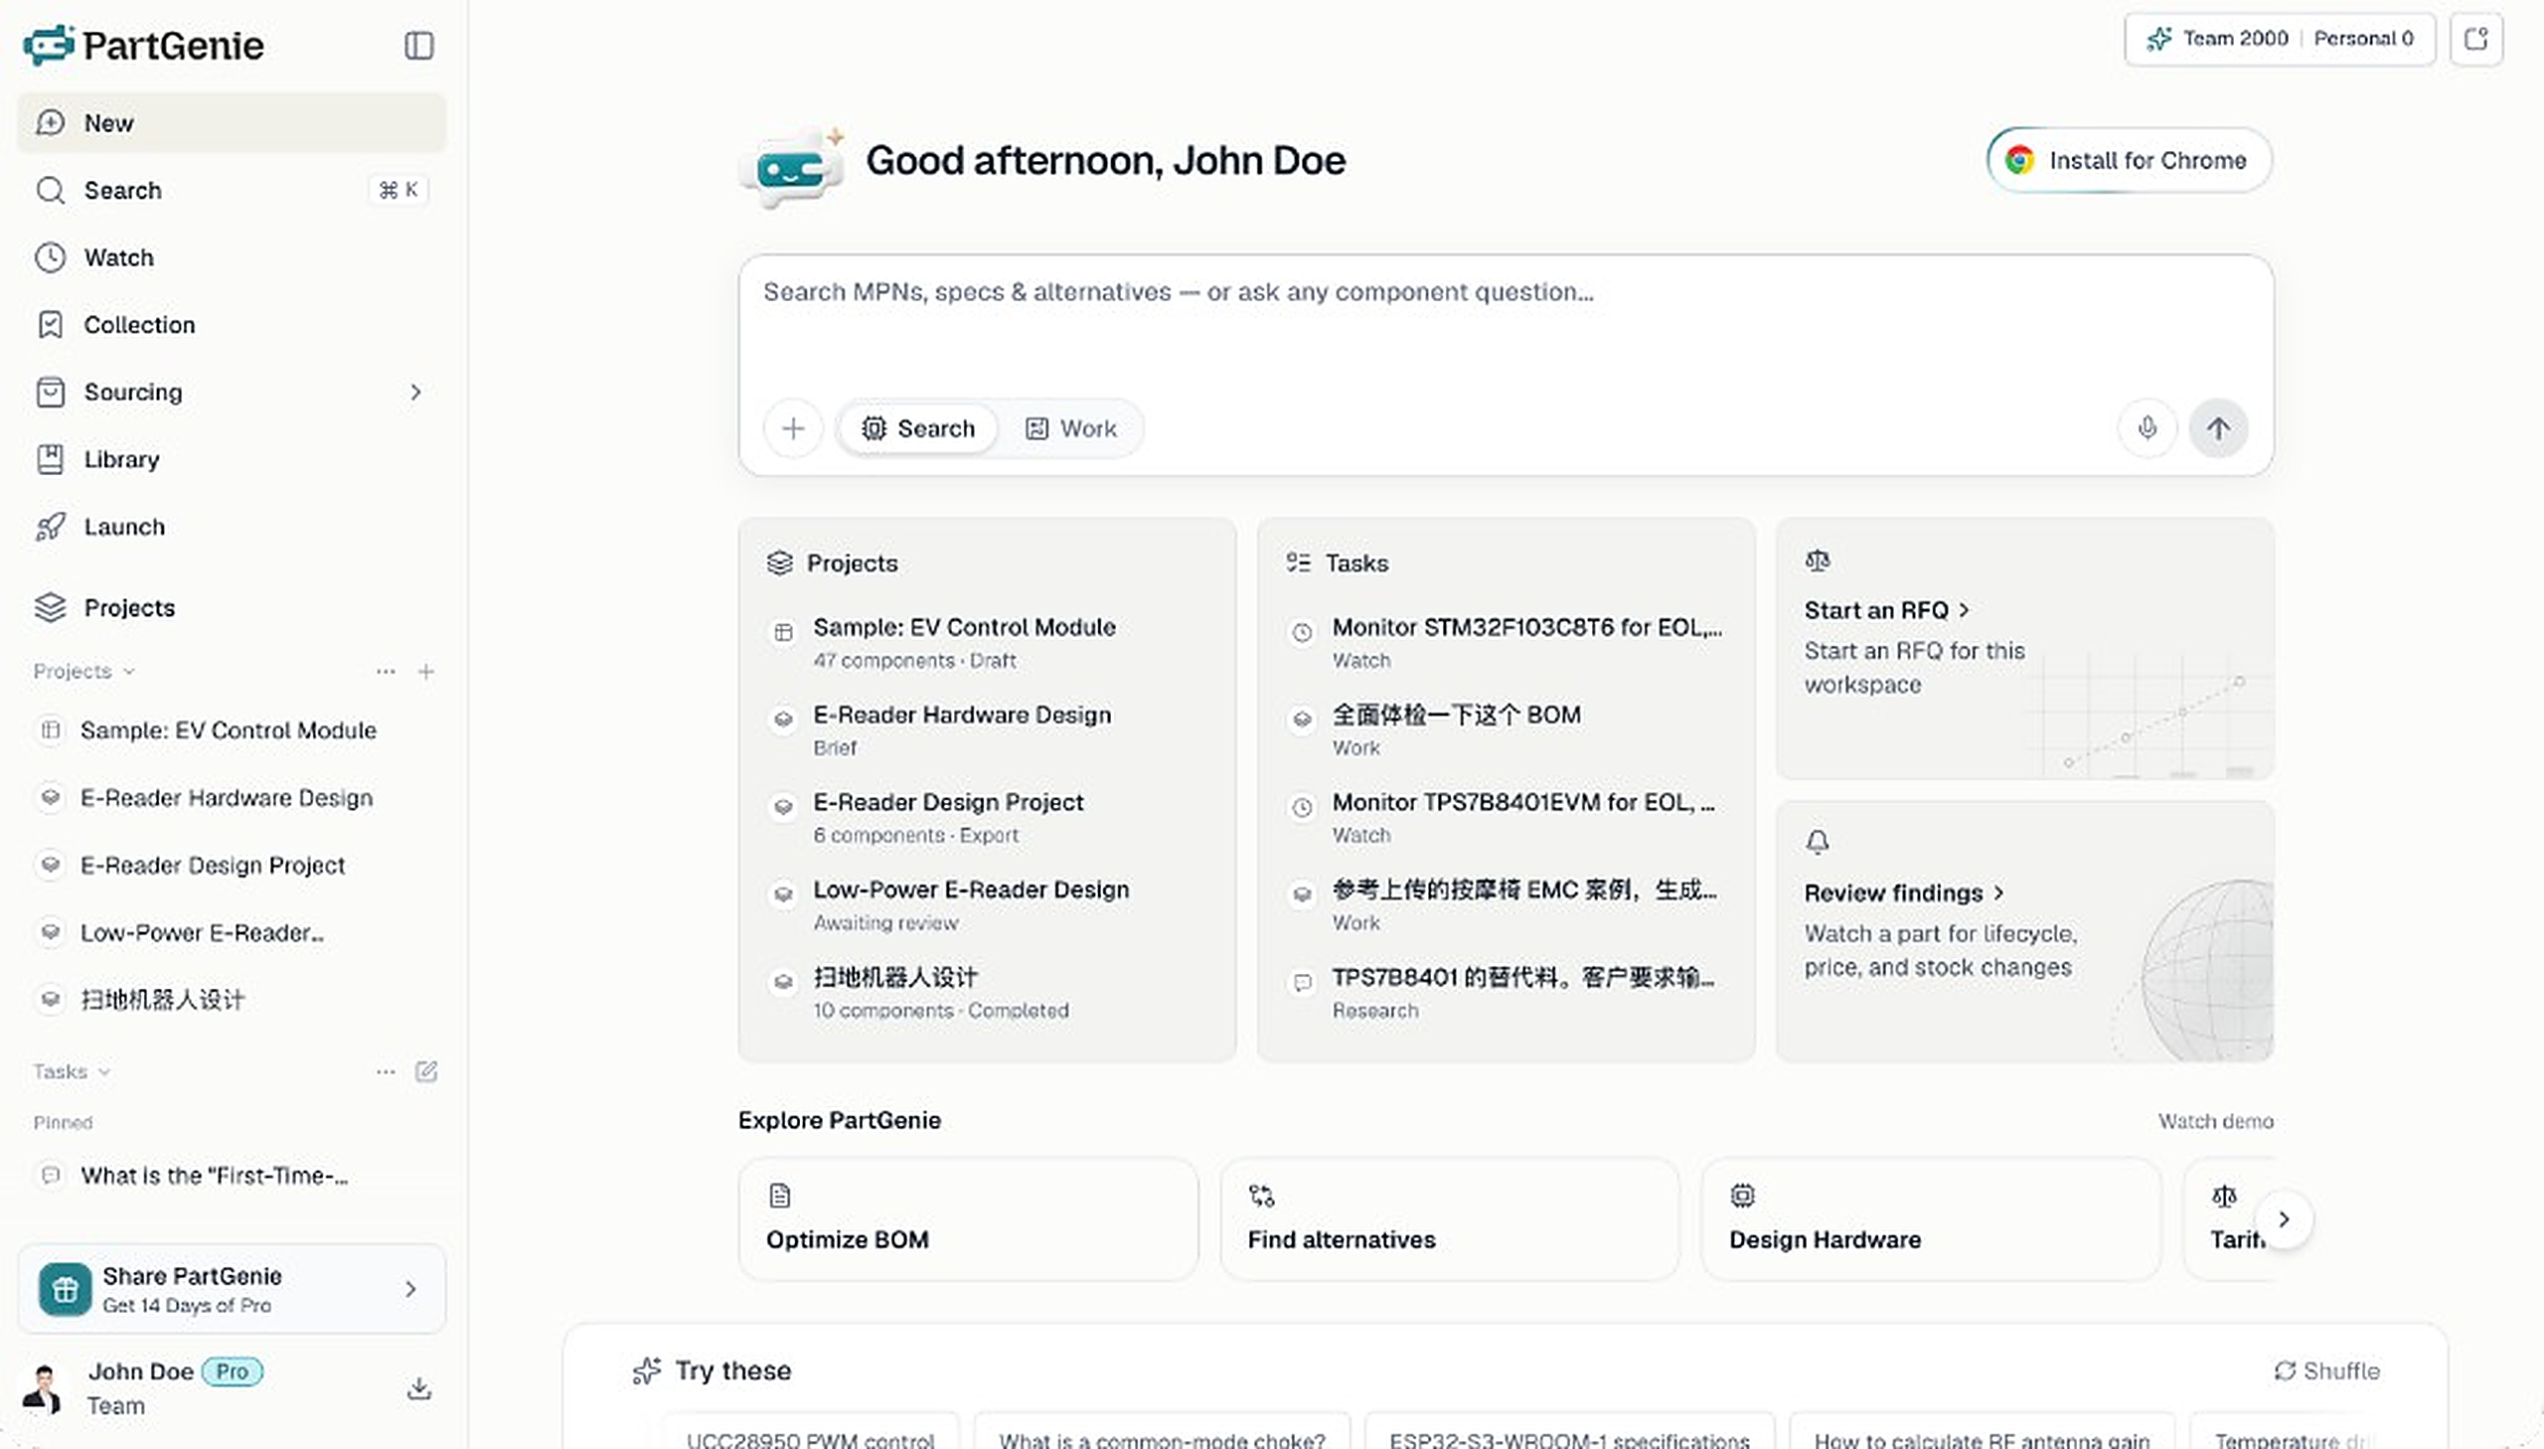Screen dimensions: 2544x1449
Task: Open the Design Hardware card
Action: [x=1930, y=1218]
